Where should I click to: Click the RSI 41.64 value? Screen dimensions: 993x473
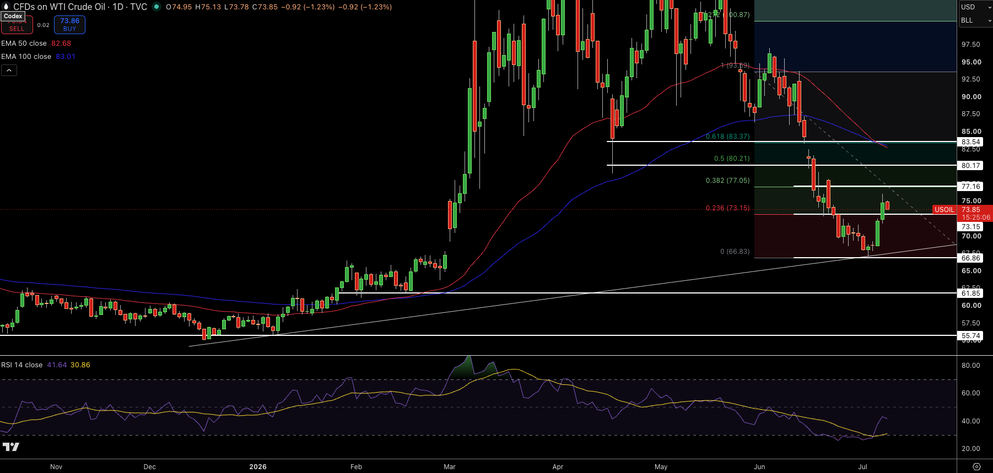(x=57, y=365)
